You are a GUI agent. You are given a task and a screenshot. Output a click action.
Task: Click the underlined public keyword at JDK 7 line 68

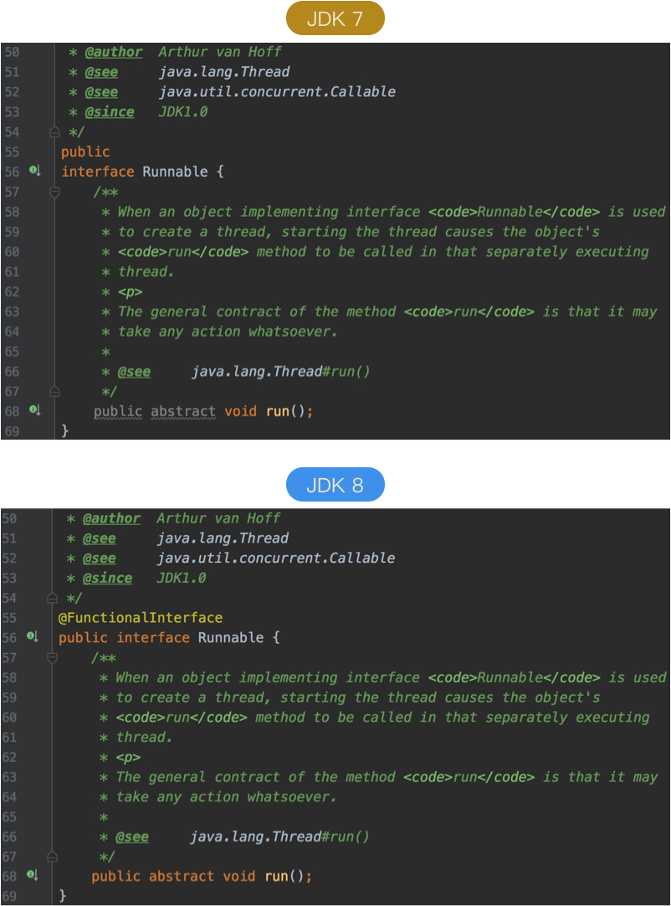click(x=118, y=411)
